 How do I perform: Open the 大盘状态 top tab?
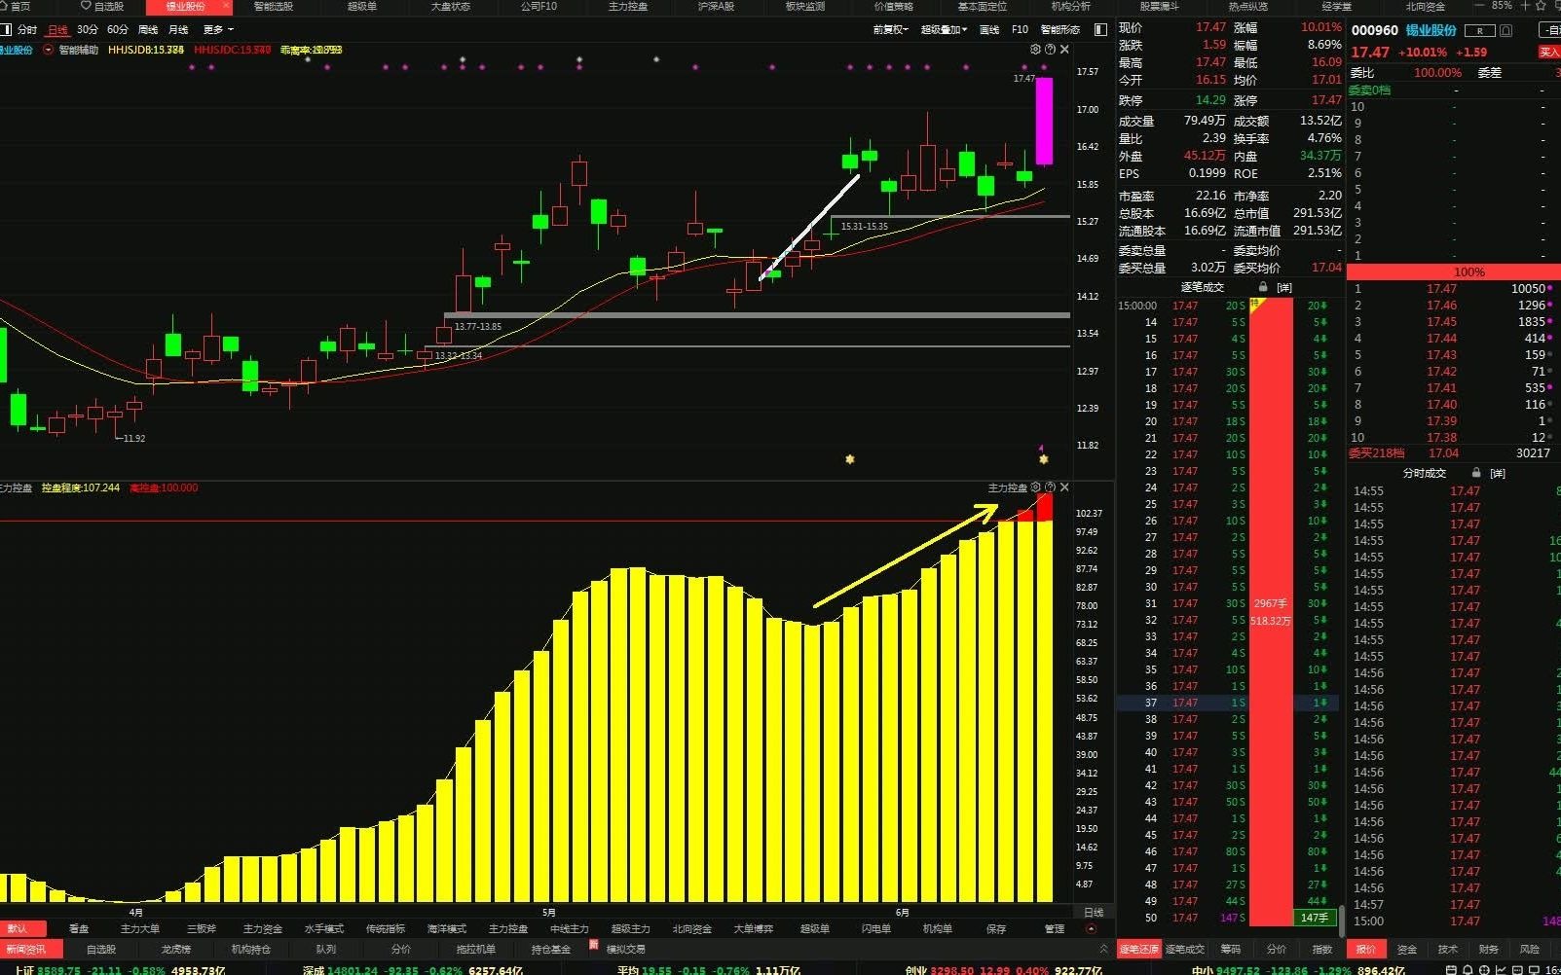coord(451,6)
